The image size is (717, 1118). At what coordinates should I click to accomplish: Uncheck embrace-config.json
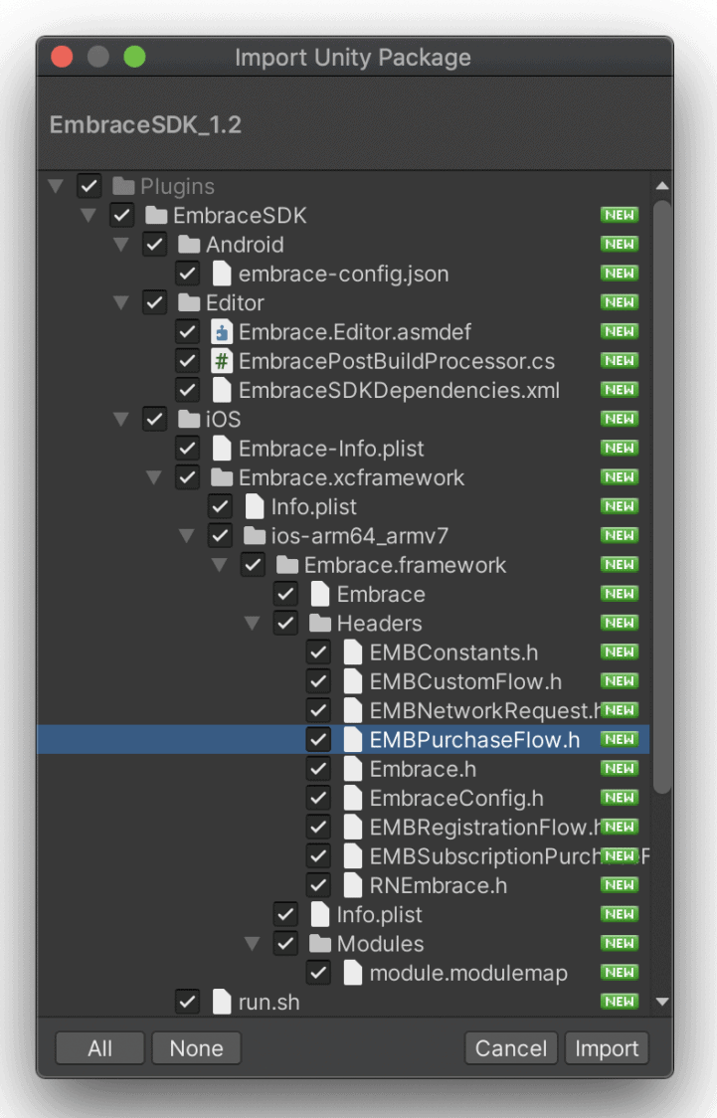pos(189,273)
